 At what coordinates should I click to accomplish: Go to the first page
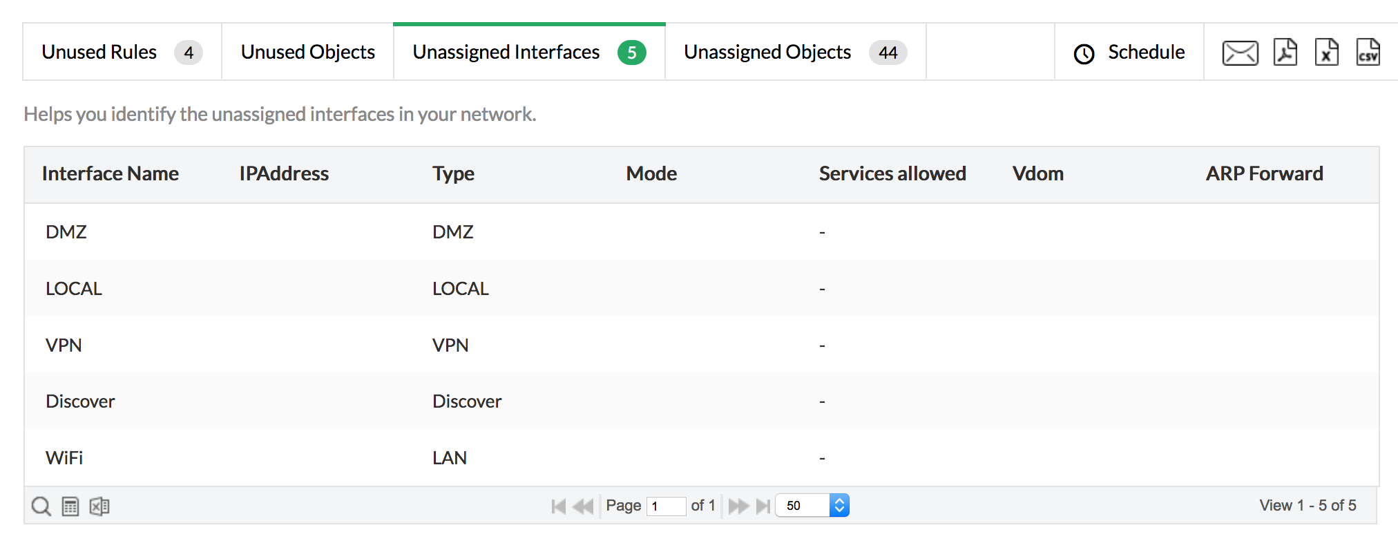558,505
